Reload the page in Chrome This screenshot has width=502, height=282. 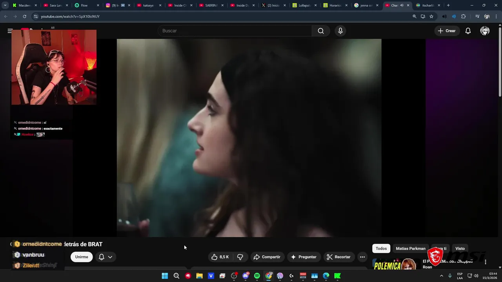coord(24,16)
